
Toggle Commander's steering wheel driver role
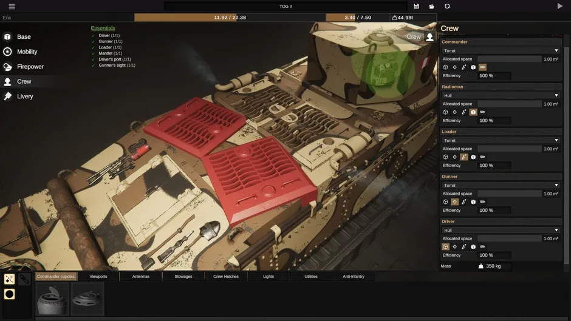click(x=445, y=67)
